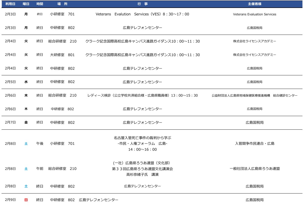Click 株式会社ライセンスアカデミー in 大研修室 801 row
The height and width of the screenshot is (214, 304).
click(x=255, y=55)
